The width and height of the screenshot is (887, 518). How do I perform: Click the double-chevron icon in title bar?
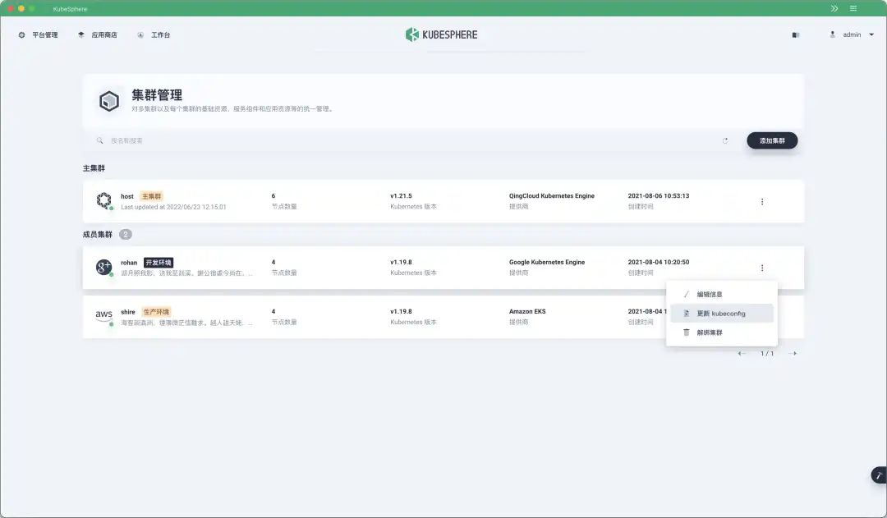[x=834, y=8]
